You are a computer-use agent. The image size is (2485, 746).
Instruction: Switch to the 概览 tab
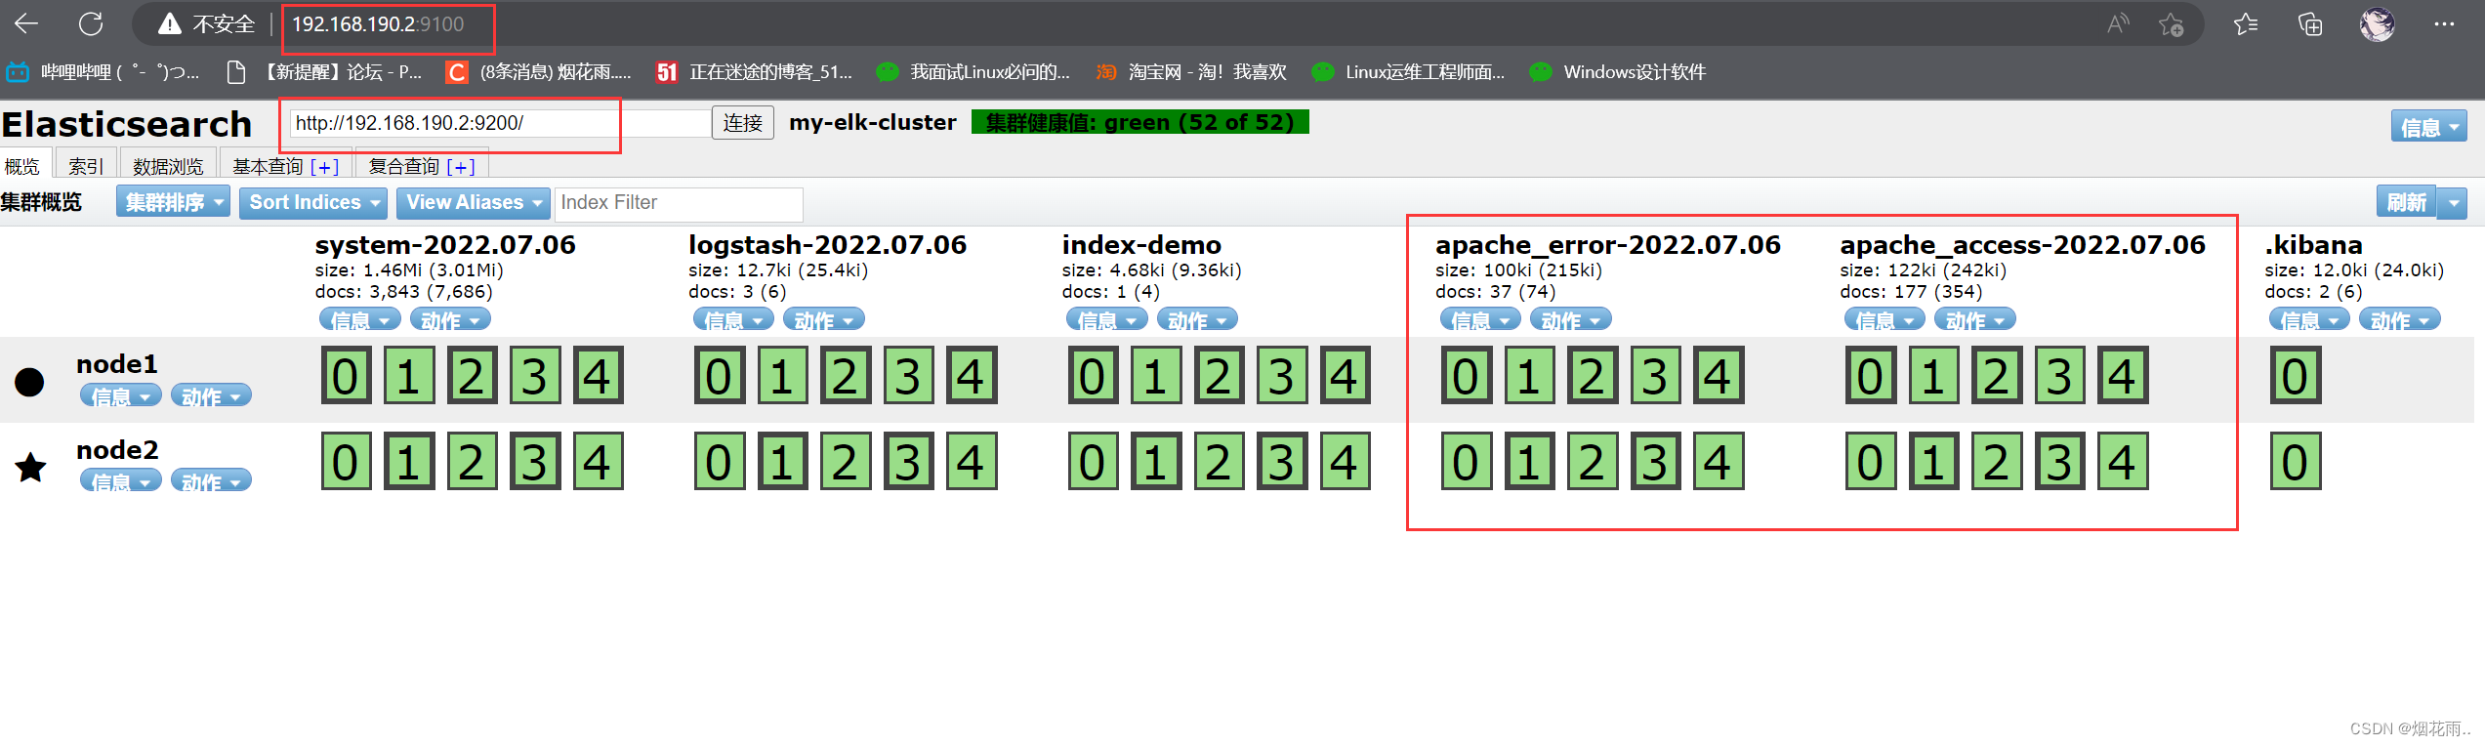tap(22, 166)
